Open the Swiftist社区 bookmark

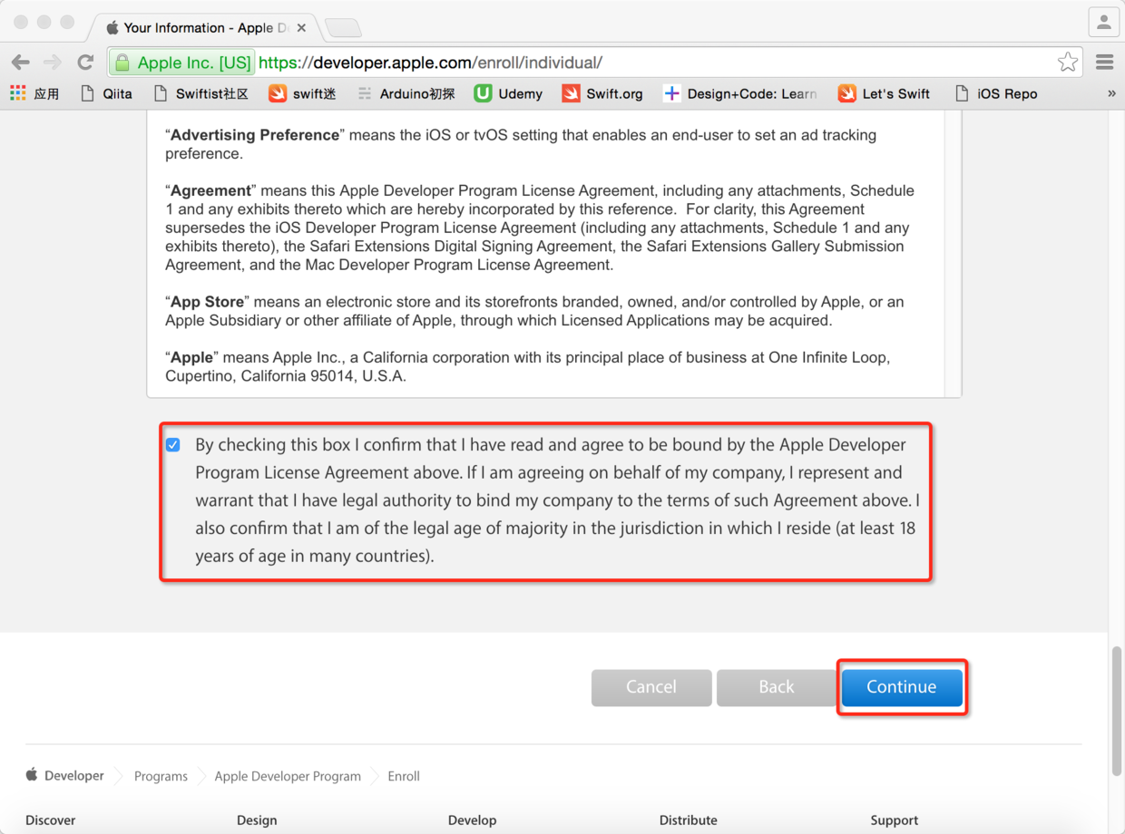coord(201,93)
